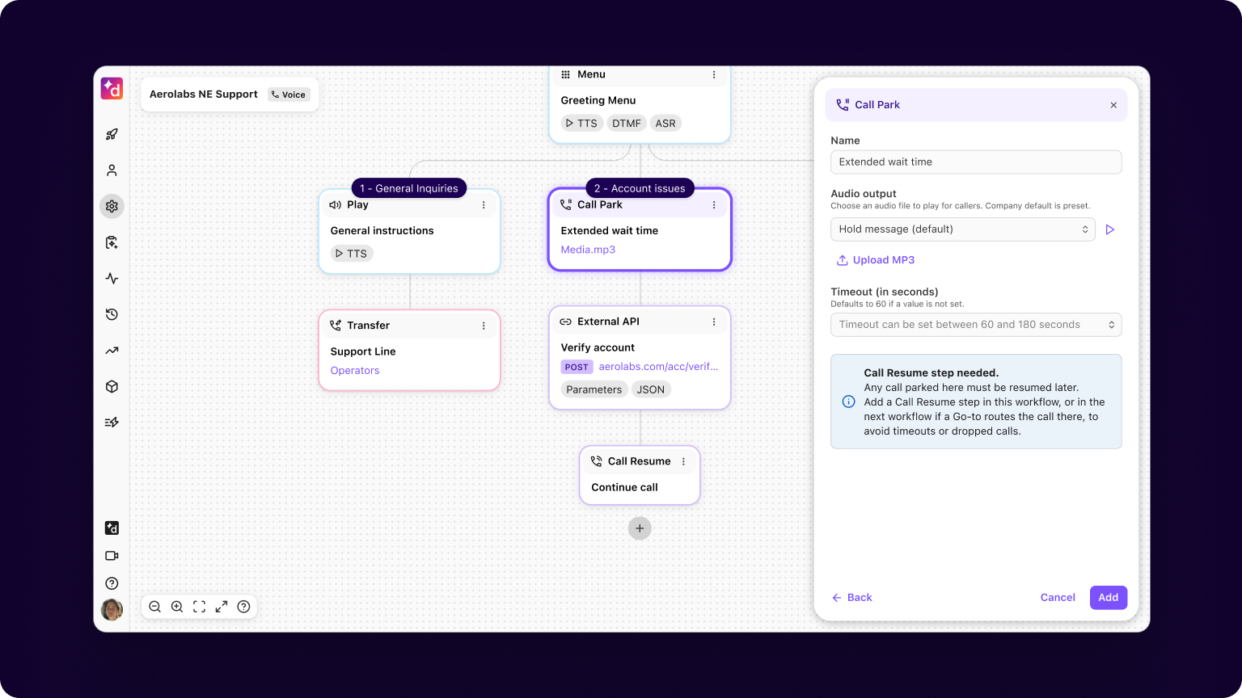This screenshot has width=1242, height=698.
Task: Open the settings gear in the sidebar
Action: 112,206
